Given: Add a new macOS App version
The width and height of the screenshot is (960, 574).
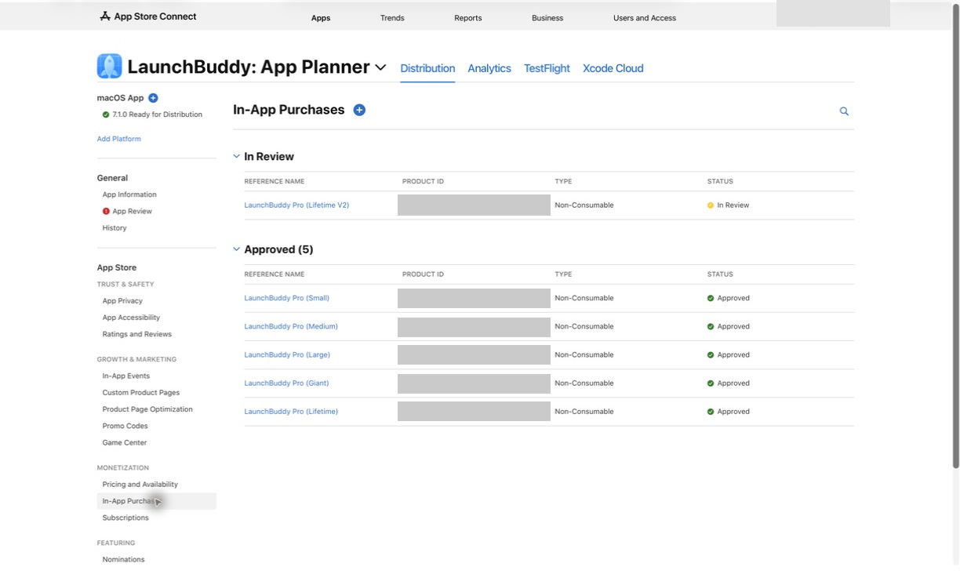Looking at the screenshot, I should pyautogui.click(x=153, y=98).
